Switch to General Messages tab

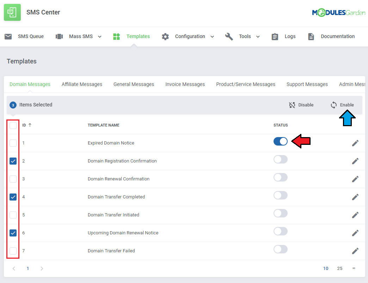pyautogui.click(x=134, y=84)
